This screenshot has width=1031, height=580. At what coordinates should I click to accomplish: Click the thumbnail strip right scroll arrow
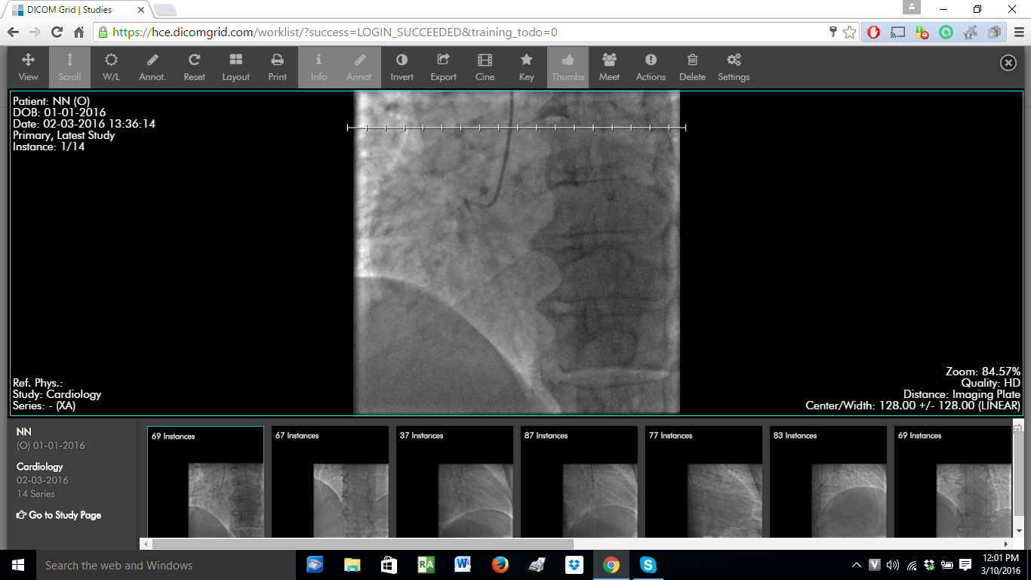coord(1006,544)
